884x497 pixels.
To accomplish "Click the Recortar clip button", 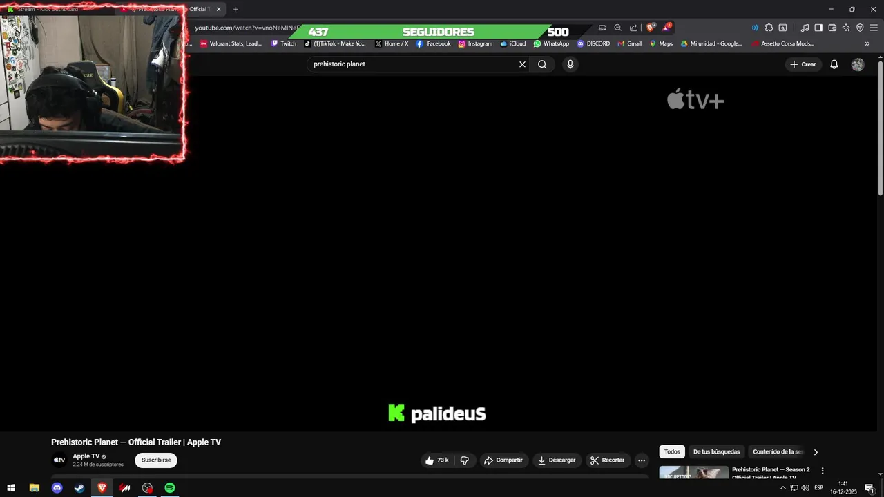I will coord(608,460).
